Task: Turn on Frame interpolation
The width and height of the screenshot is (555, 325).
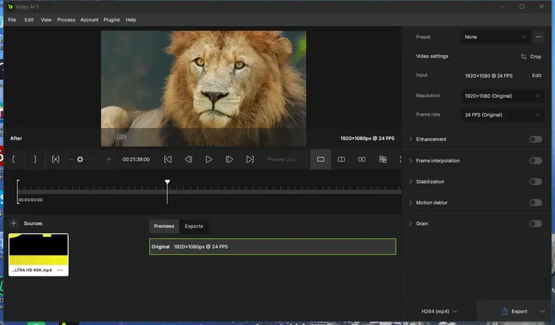Action: point(535,161)
